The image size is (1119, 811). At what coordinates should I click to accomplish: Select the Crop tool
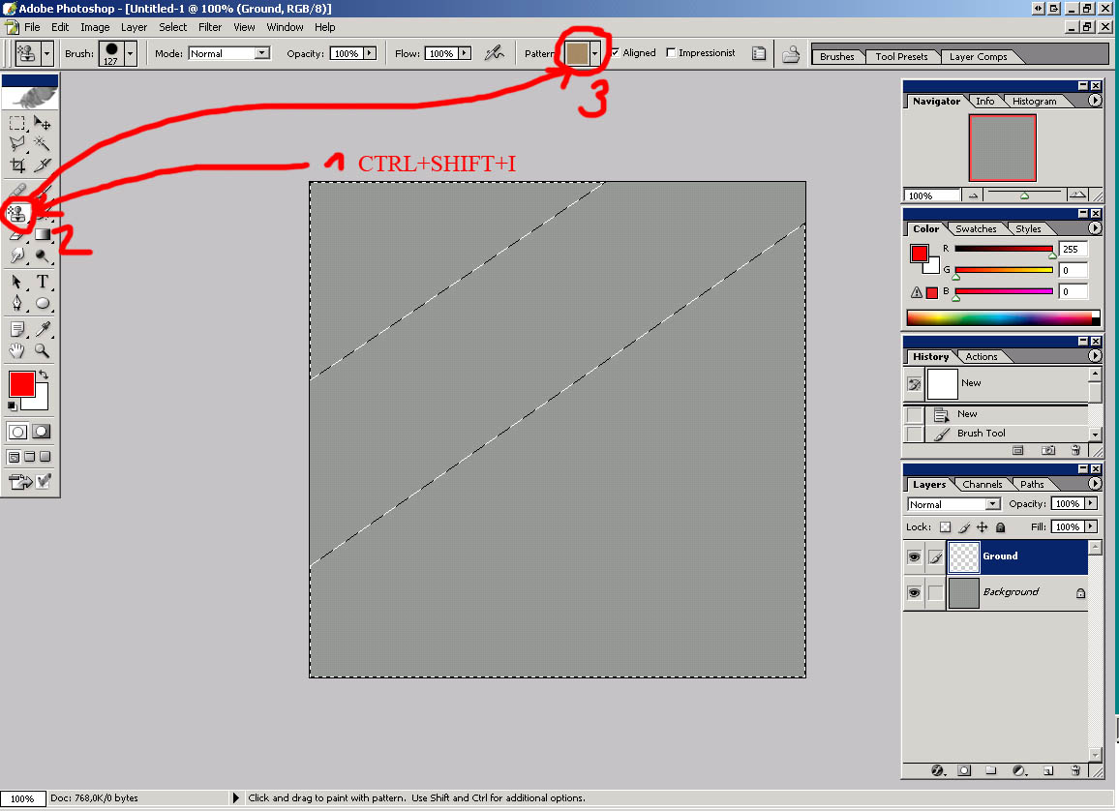[17, 165]
